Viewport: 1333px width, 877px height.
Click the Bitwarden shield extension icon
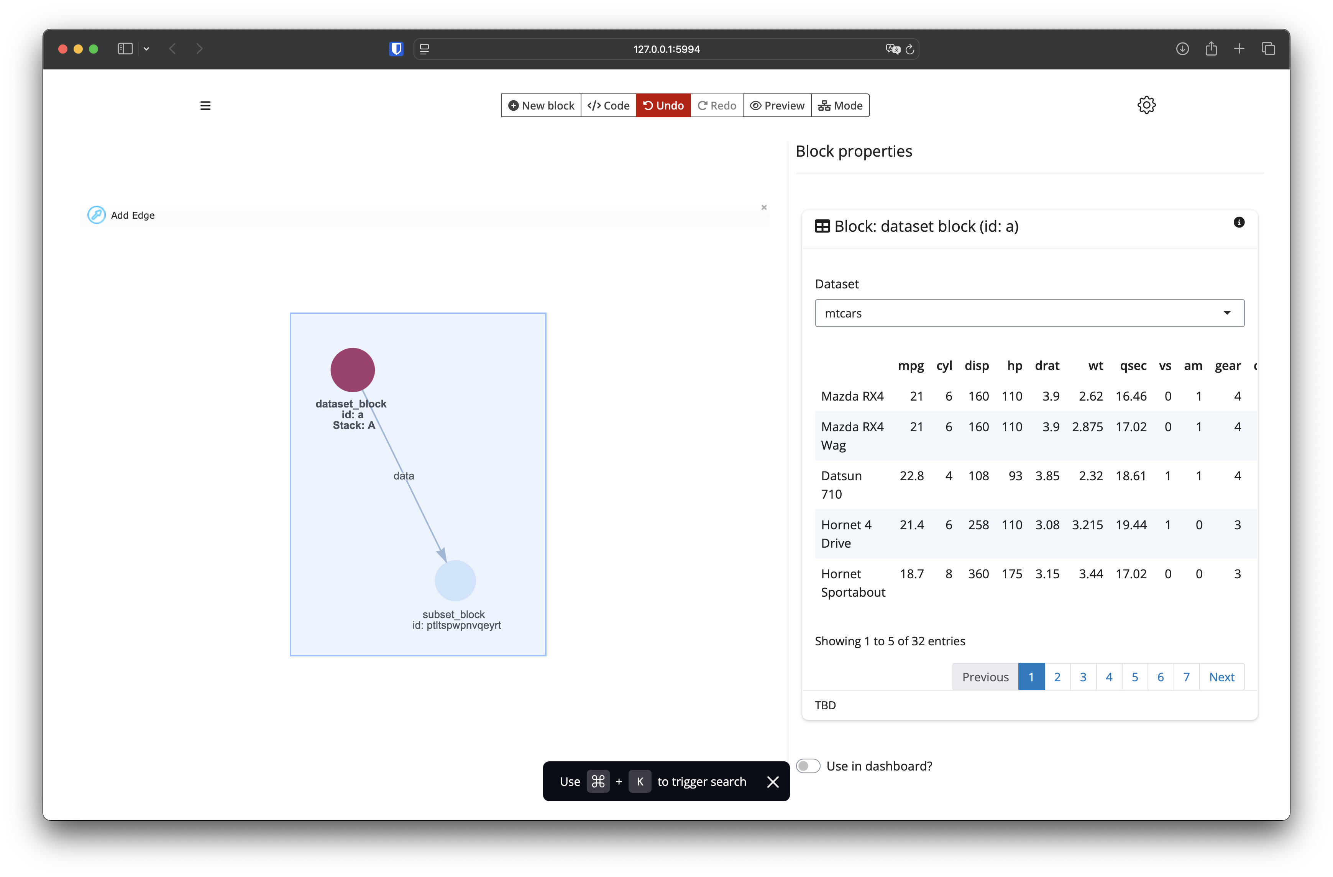396,49
